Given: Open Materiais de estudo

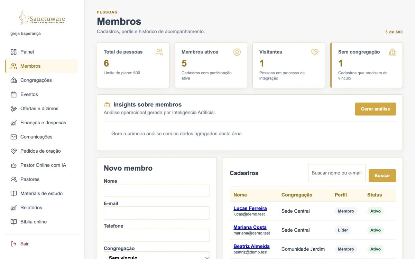Looking at the screenshot, I should point(41,193).
